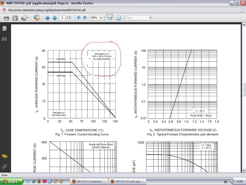This screenshot has height=185, width=246.
Task: Open the Pages panel in the sidebar
Action: [5, 28]
